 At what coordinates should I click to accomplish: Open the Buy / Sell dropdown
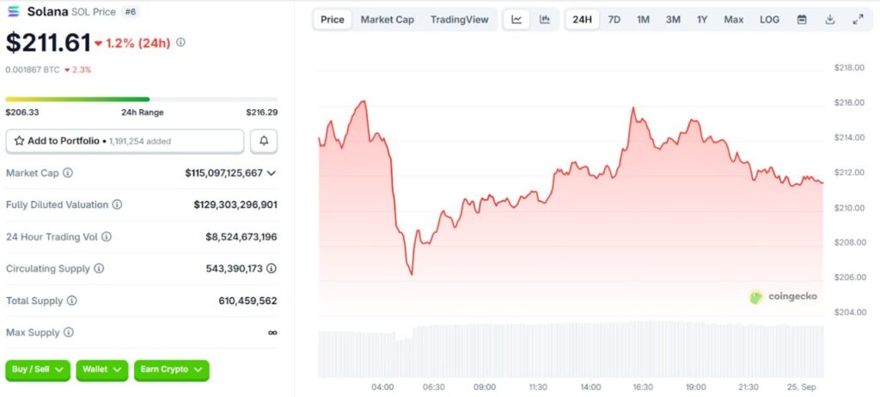coord(38,370)
